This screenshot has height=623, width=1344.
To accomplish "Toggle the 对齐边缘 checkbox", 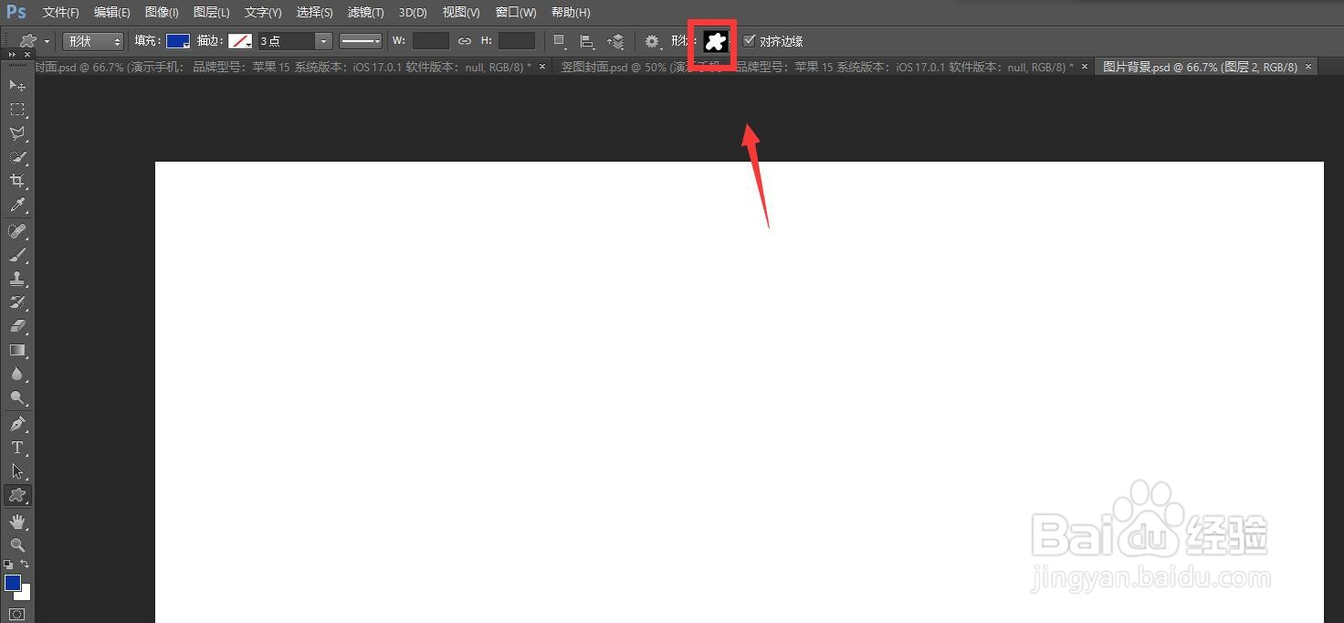I will (750, 41).
